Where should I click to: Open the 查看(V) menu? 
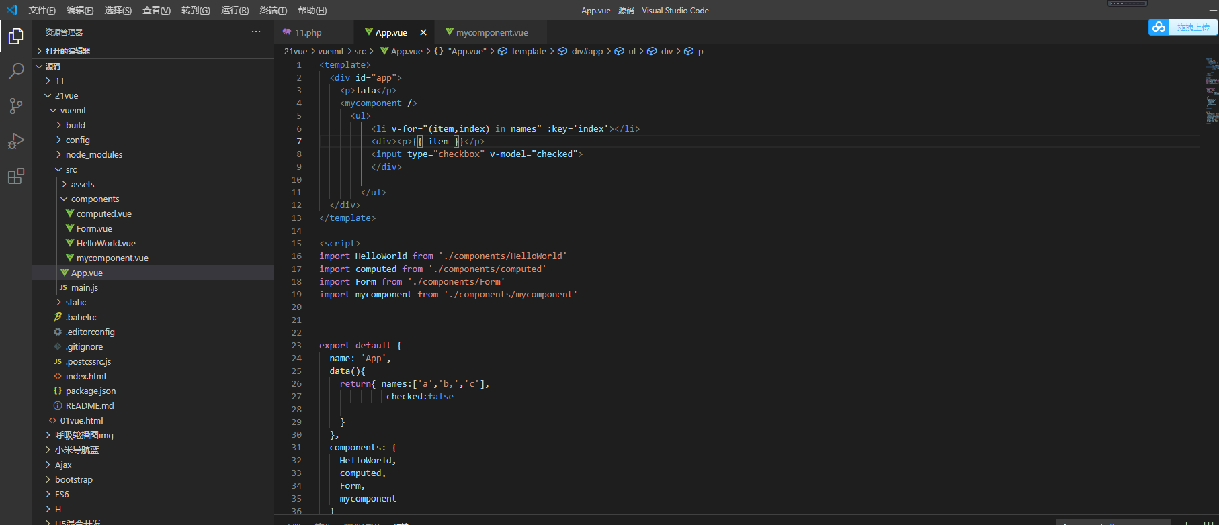(x=157, y=10)
